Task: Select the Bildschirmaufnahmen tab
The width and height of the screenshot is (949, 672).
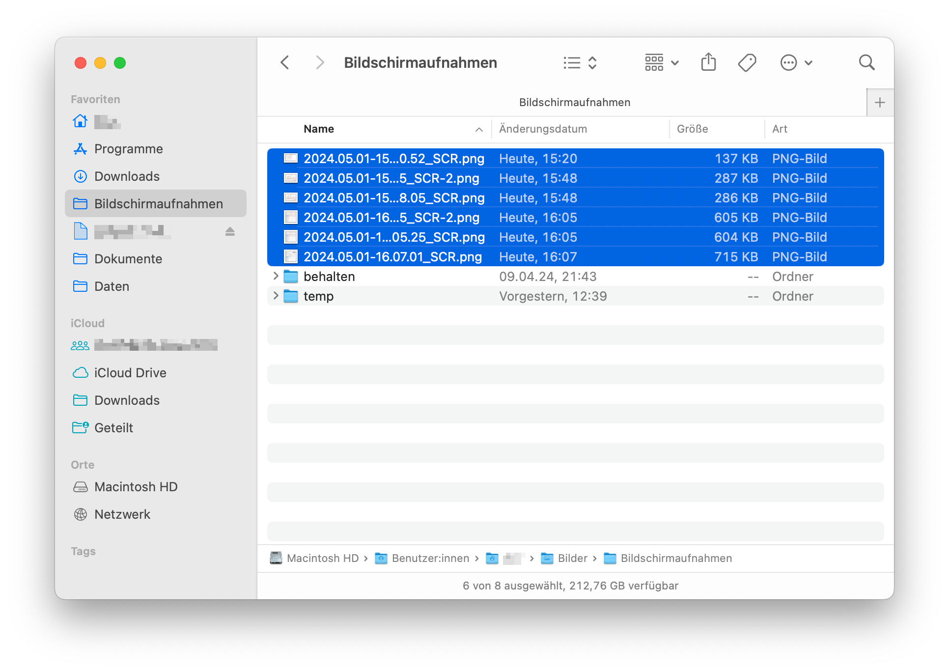Action: (x=574, y=103)
